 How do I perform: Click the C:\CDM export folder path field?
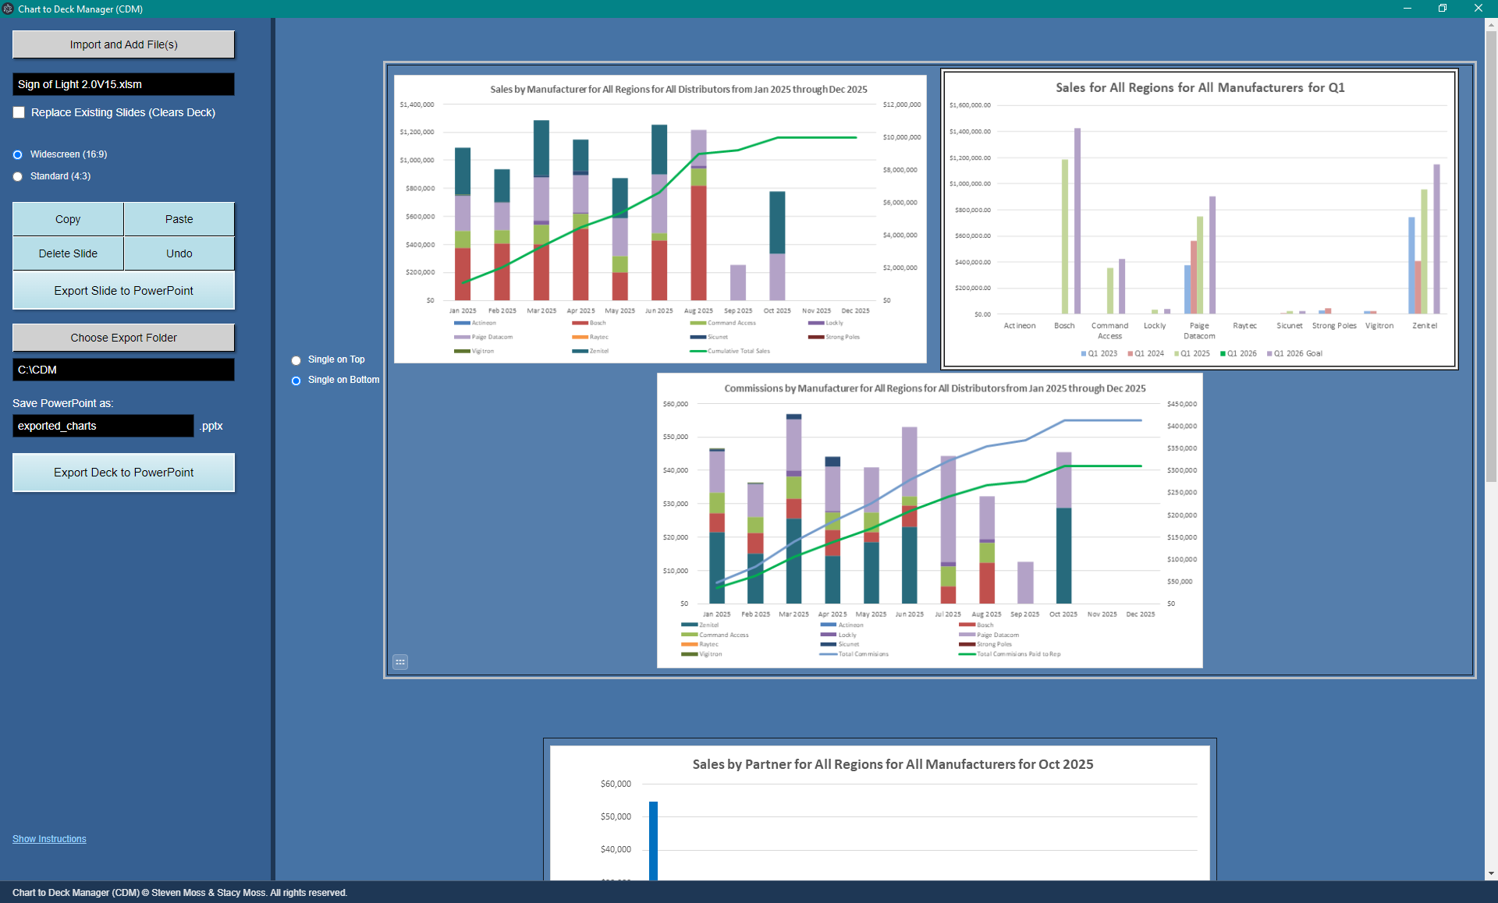click(122, 370)
